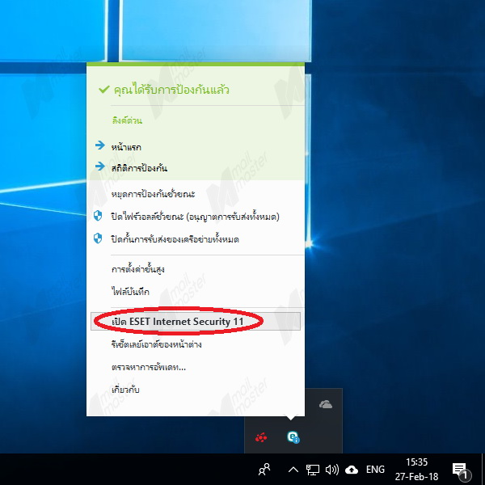The image size is (485, 485).
Task: Click the หน้าแรก quick link
Action: coord(126,147)
